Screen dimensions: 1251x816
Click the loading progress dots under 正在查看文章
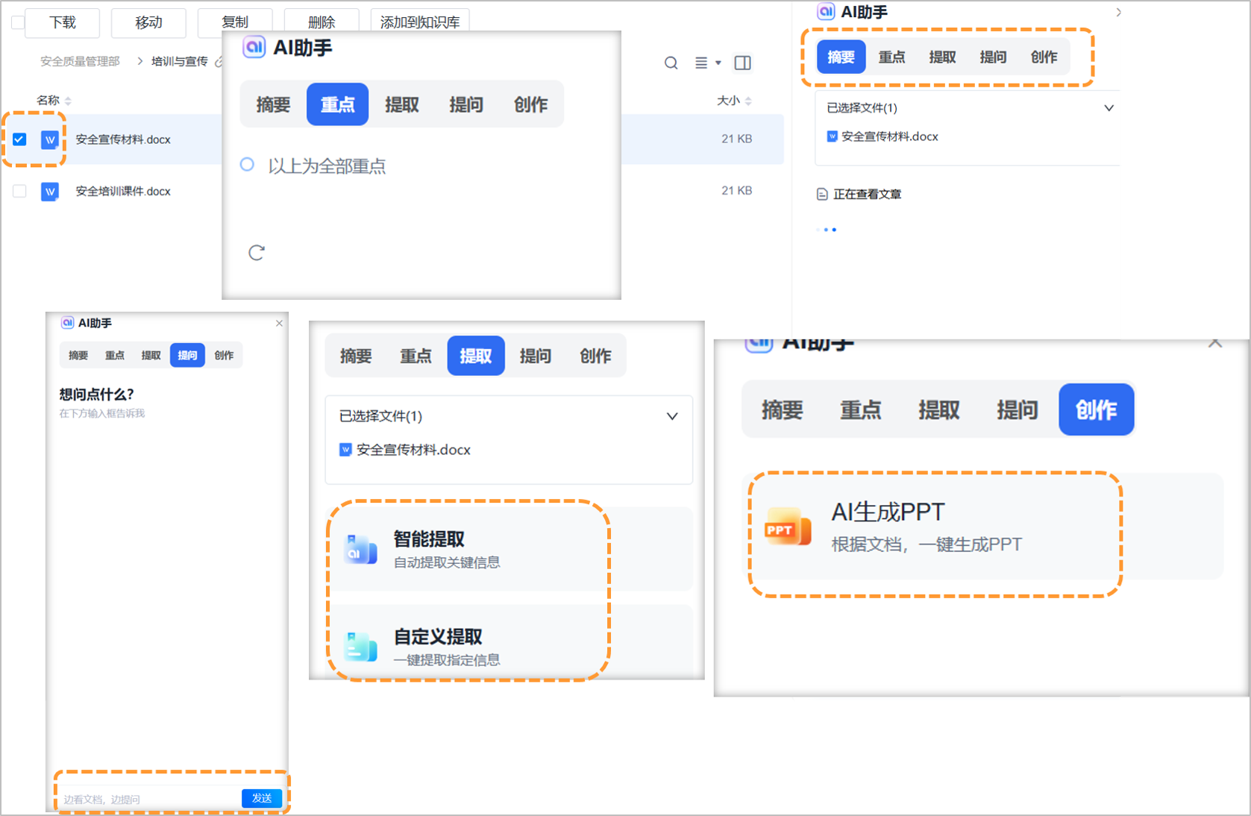click(x=827, y=229)
